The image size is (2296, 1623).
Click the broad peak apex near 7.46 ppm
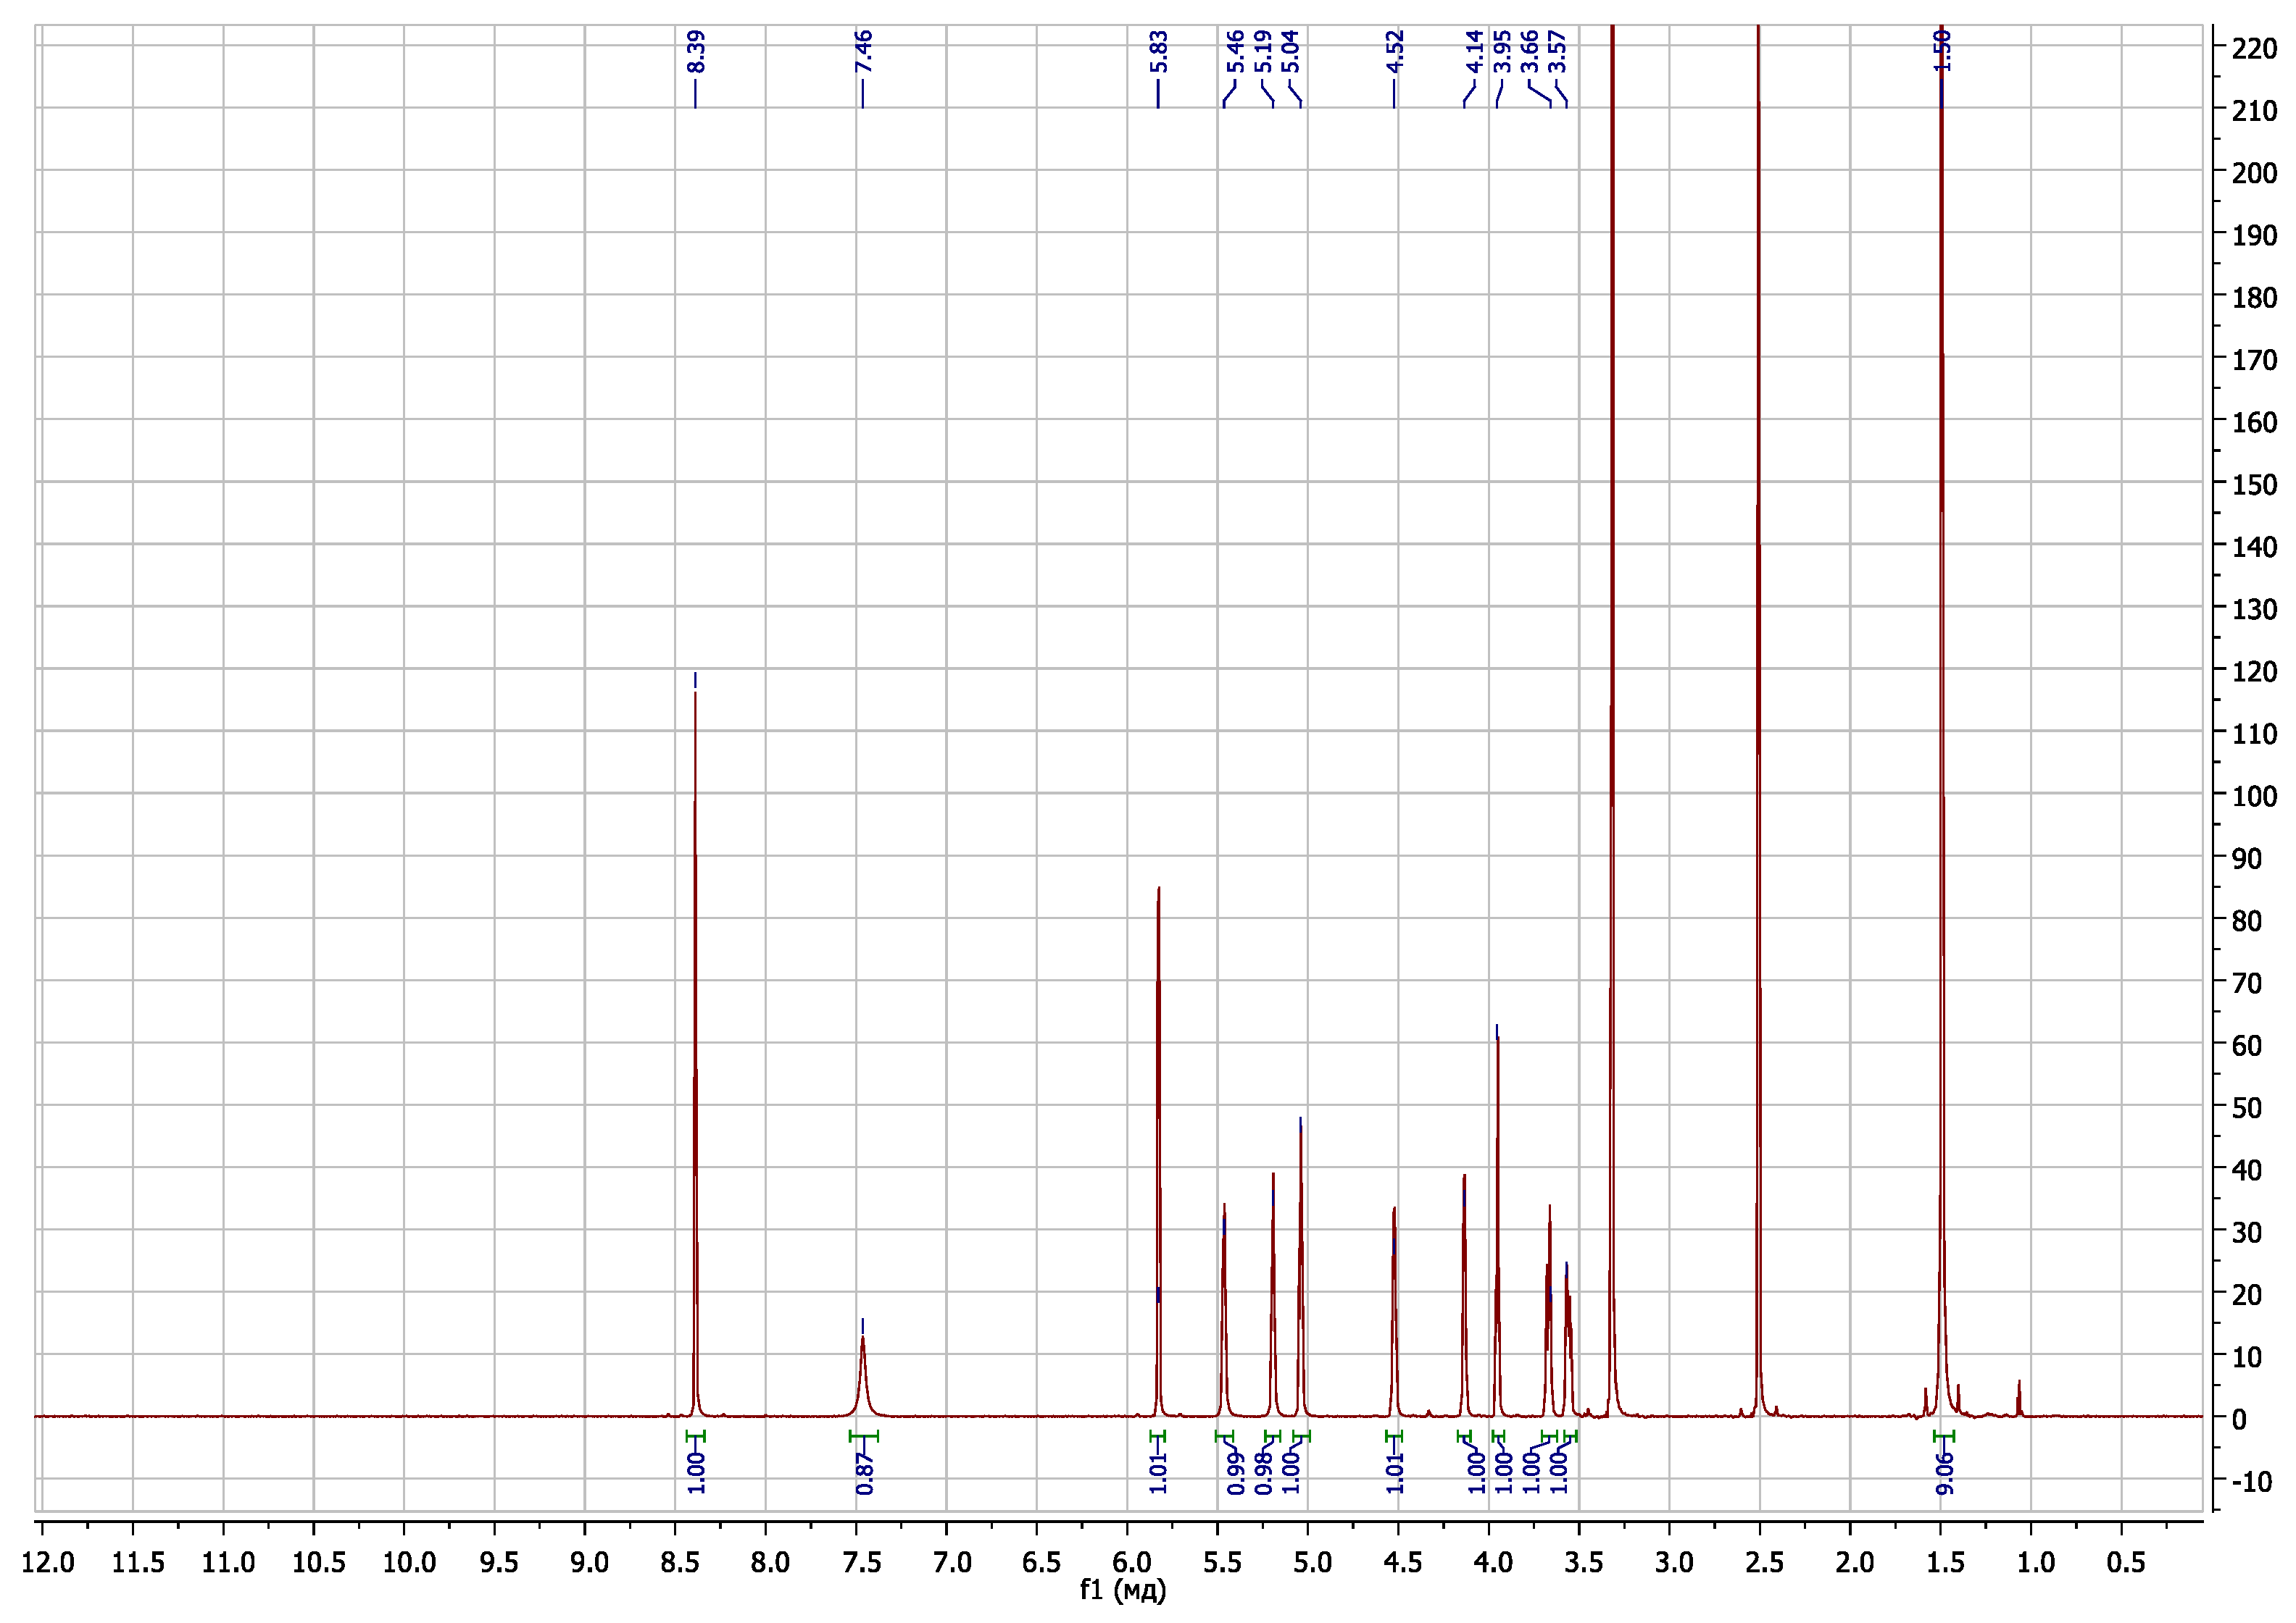(863, 1338)
